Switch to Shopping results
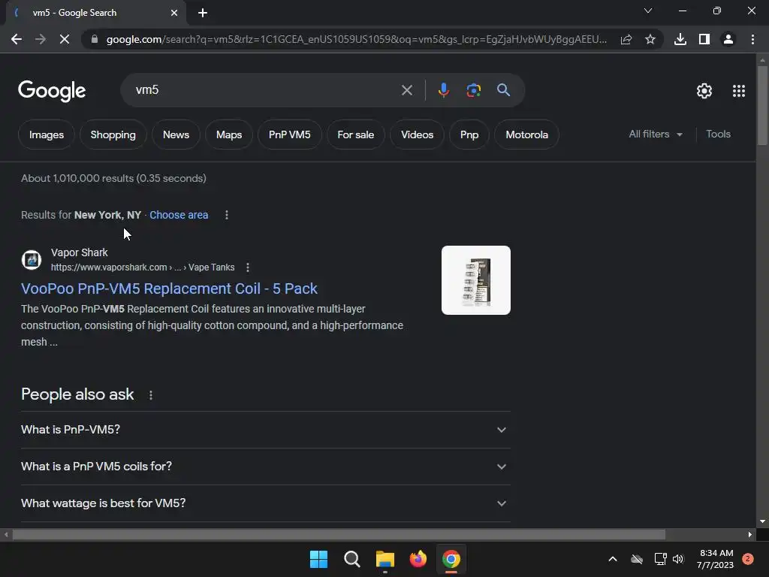 point(113,134)
